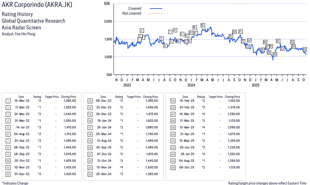Click row number box 35 in the table
Viewport: 310px width, 185px height.
coord(172,168)
